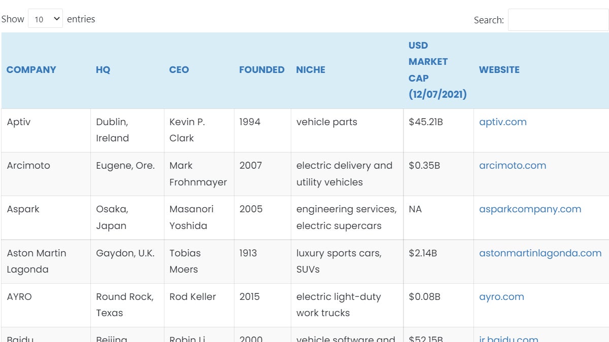Click the Eugene, Ore. HQ cell

click(127, 174)
